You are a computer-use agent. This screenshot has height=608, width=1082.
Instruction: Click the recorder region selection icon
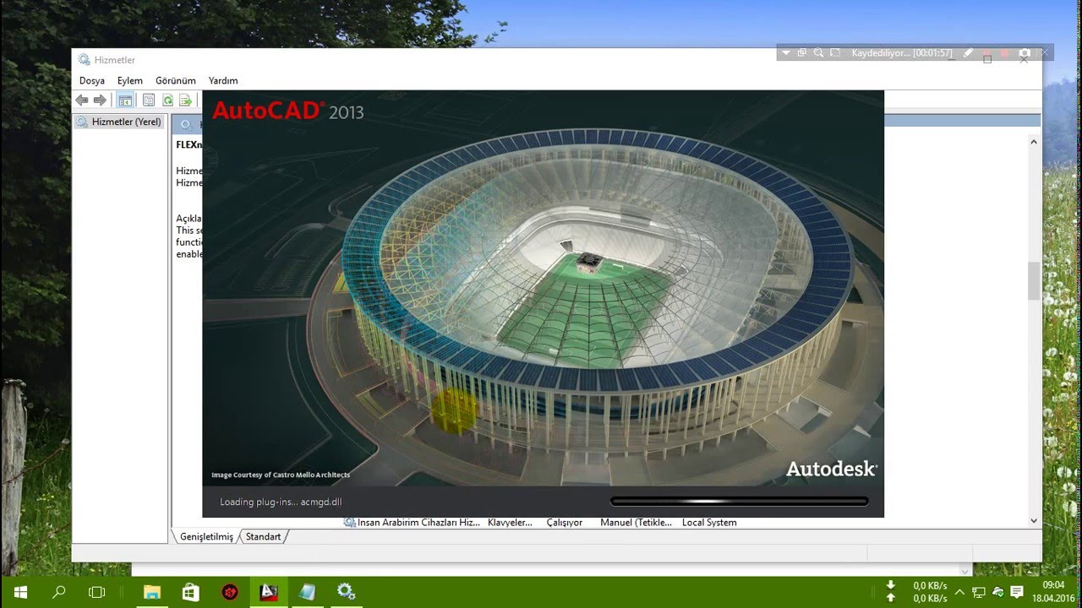[x=835, y=53]
